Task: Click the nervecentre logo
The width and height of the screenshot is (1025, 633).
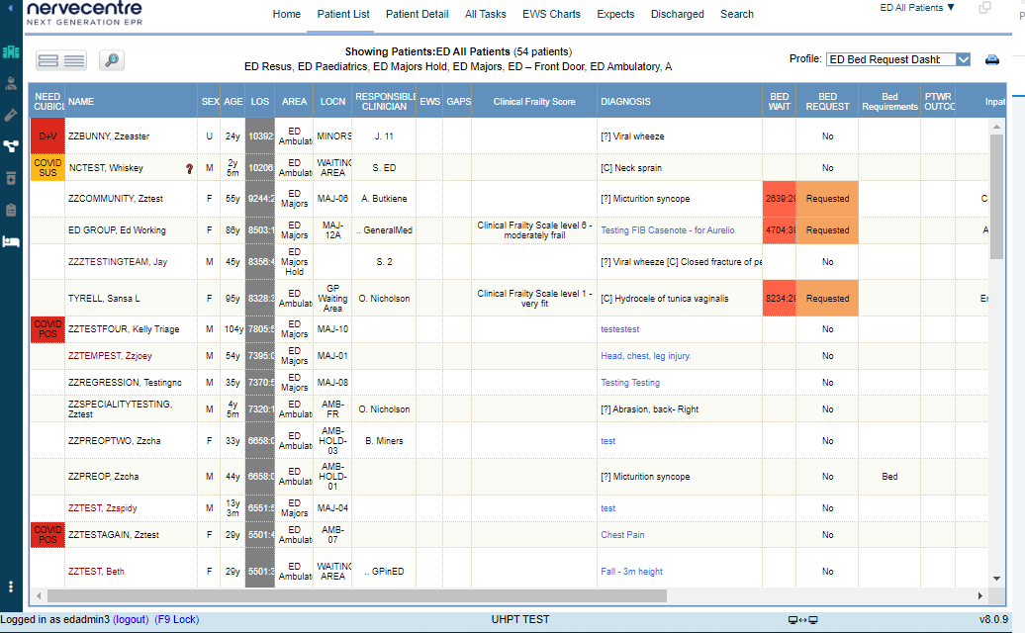Action: click(84, 13)
